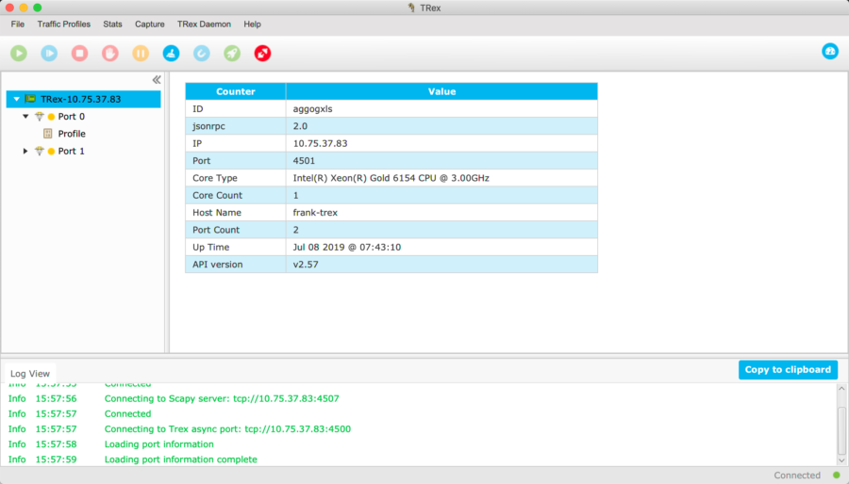Expand the Port 1 node arrow

[x=25, y=151]
